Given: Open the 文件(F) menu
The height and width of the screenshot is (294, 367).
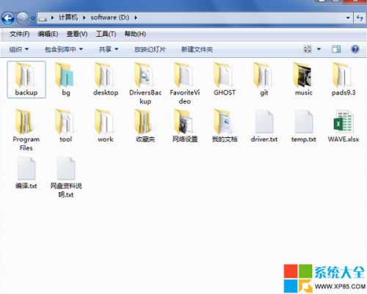Looking at the screenshot, I should click(x=20, y=34).
